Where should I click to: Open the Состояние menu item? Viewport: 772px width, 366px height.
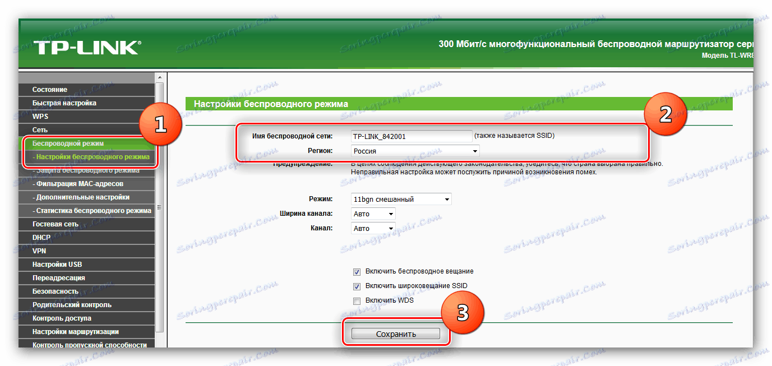point(86,90)
